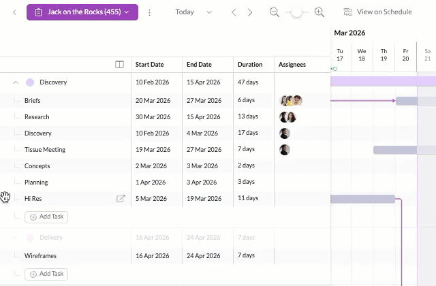Click the Start Date column header
Viewport: 436px width, 286px height.
[150, 65]
